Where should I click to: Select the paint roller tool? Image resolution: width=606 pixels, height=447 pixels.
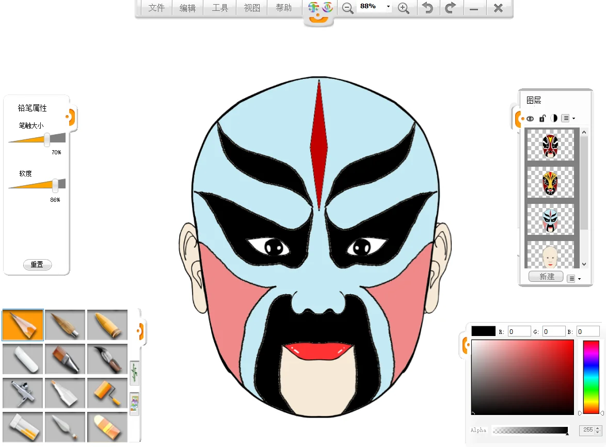pos(107,392)
